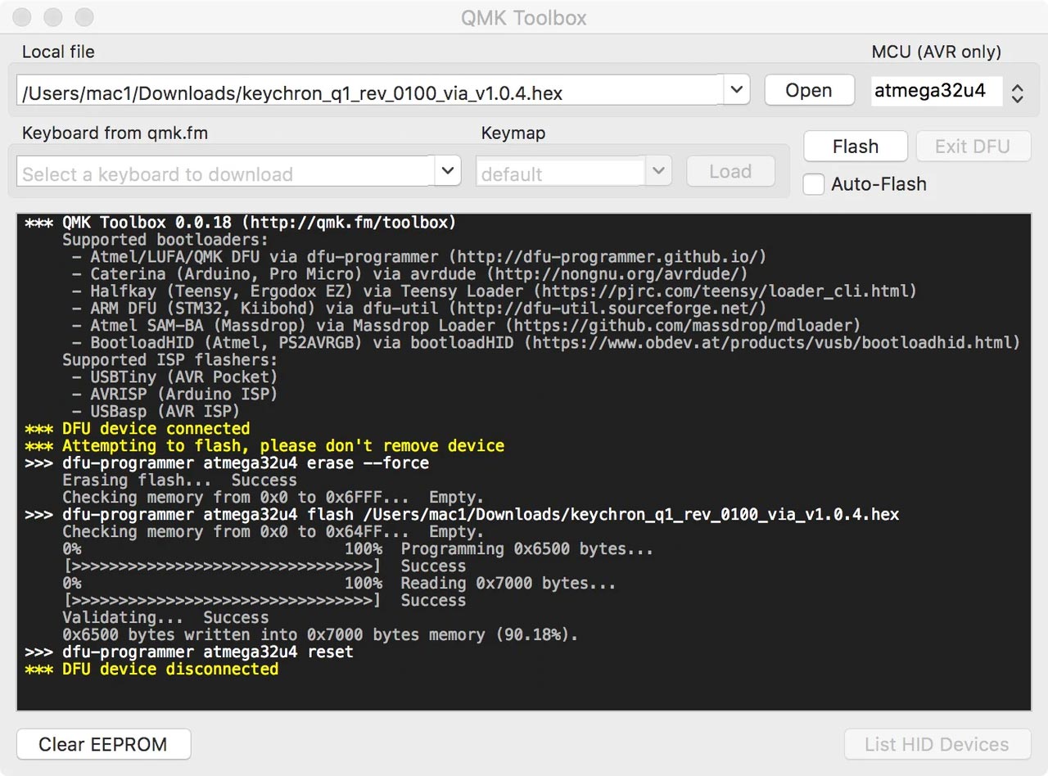1048x776 pixels.
Task: Click the QMK Toolbox window title bar
Action: 524,17
